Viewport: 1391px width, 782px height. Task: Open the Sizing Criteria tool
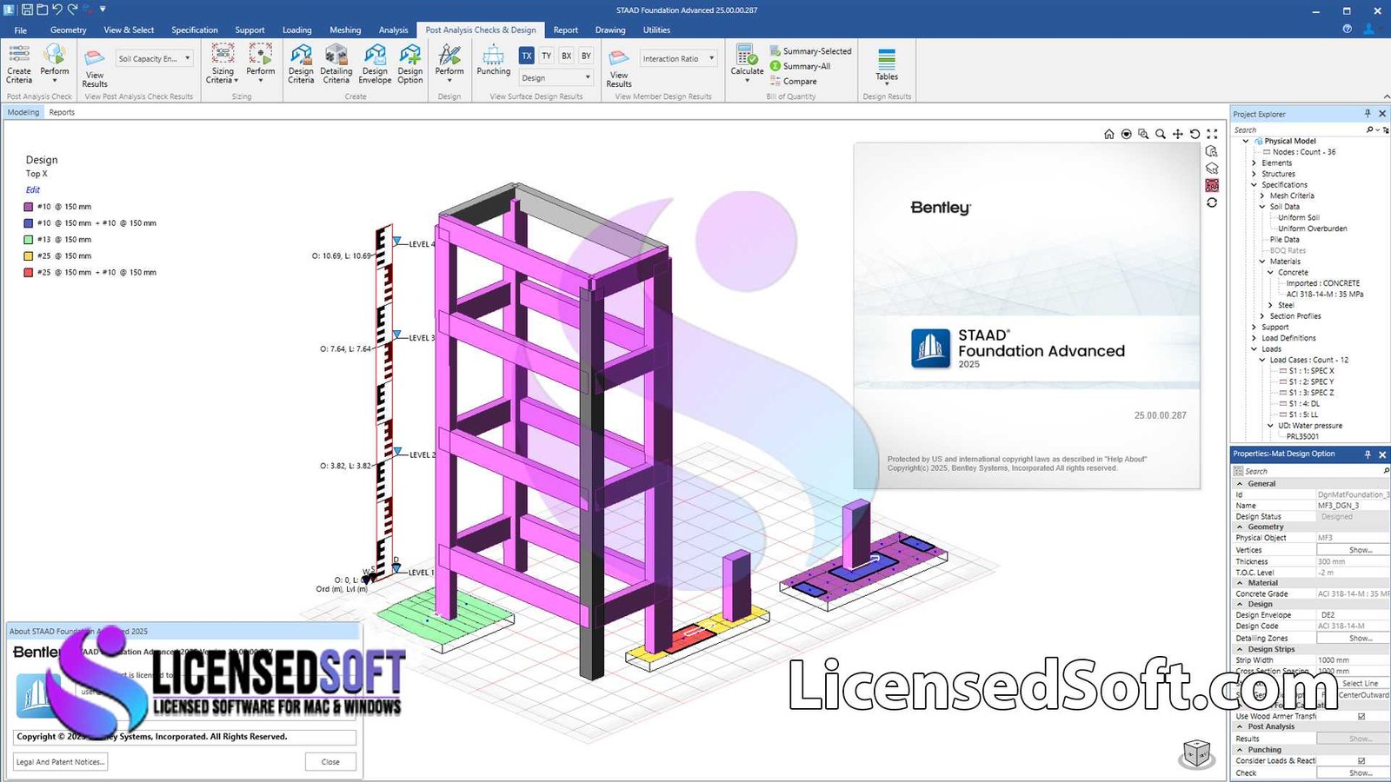click(223, 63)
